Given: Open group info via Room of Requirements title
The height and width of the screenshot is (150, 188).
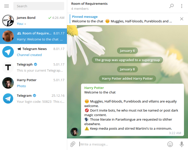Looking at the screenshot, I should click(x=89, y=4).
